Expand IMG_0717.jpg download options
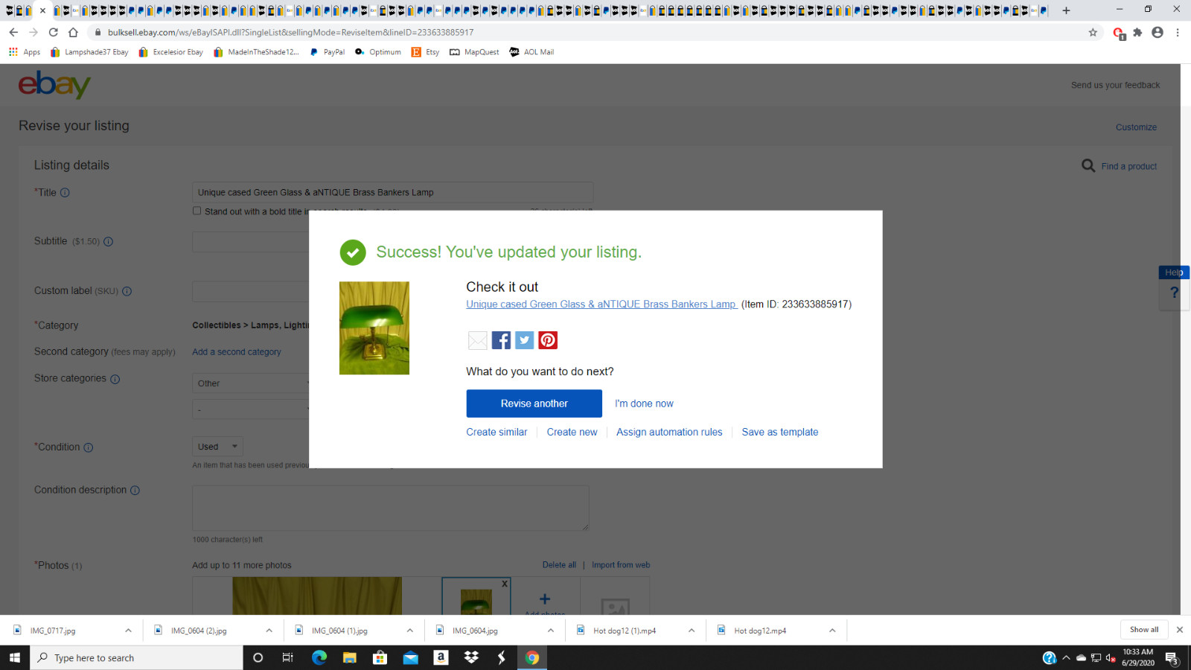This screenshot has height=670, width=1191. coord(128,631)
